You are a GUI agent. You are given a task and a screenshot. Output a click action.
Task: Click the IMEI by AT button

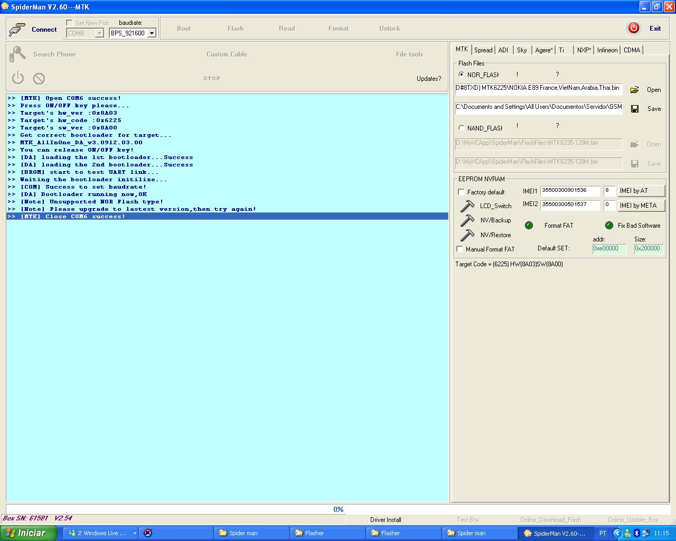click(641, 191)
